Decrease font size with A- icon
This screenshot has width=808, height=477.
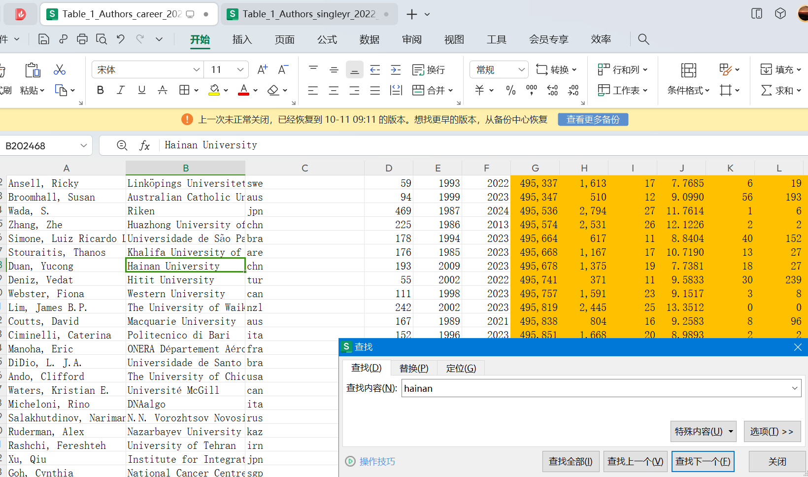[x=283, y=69]
